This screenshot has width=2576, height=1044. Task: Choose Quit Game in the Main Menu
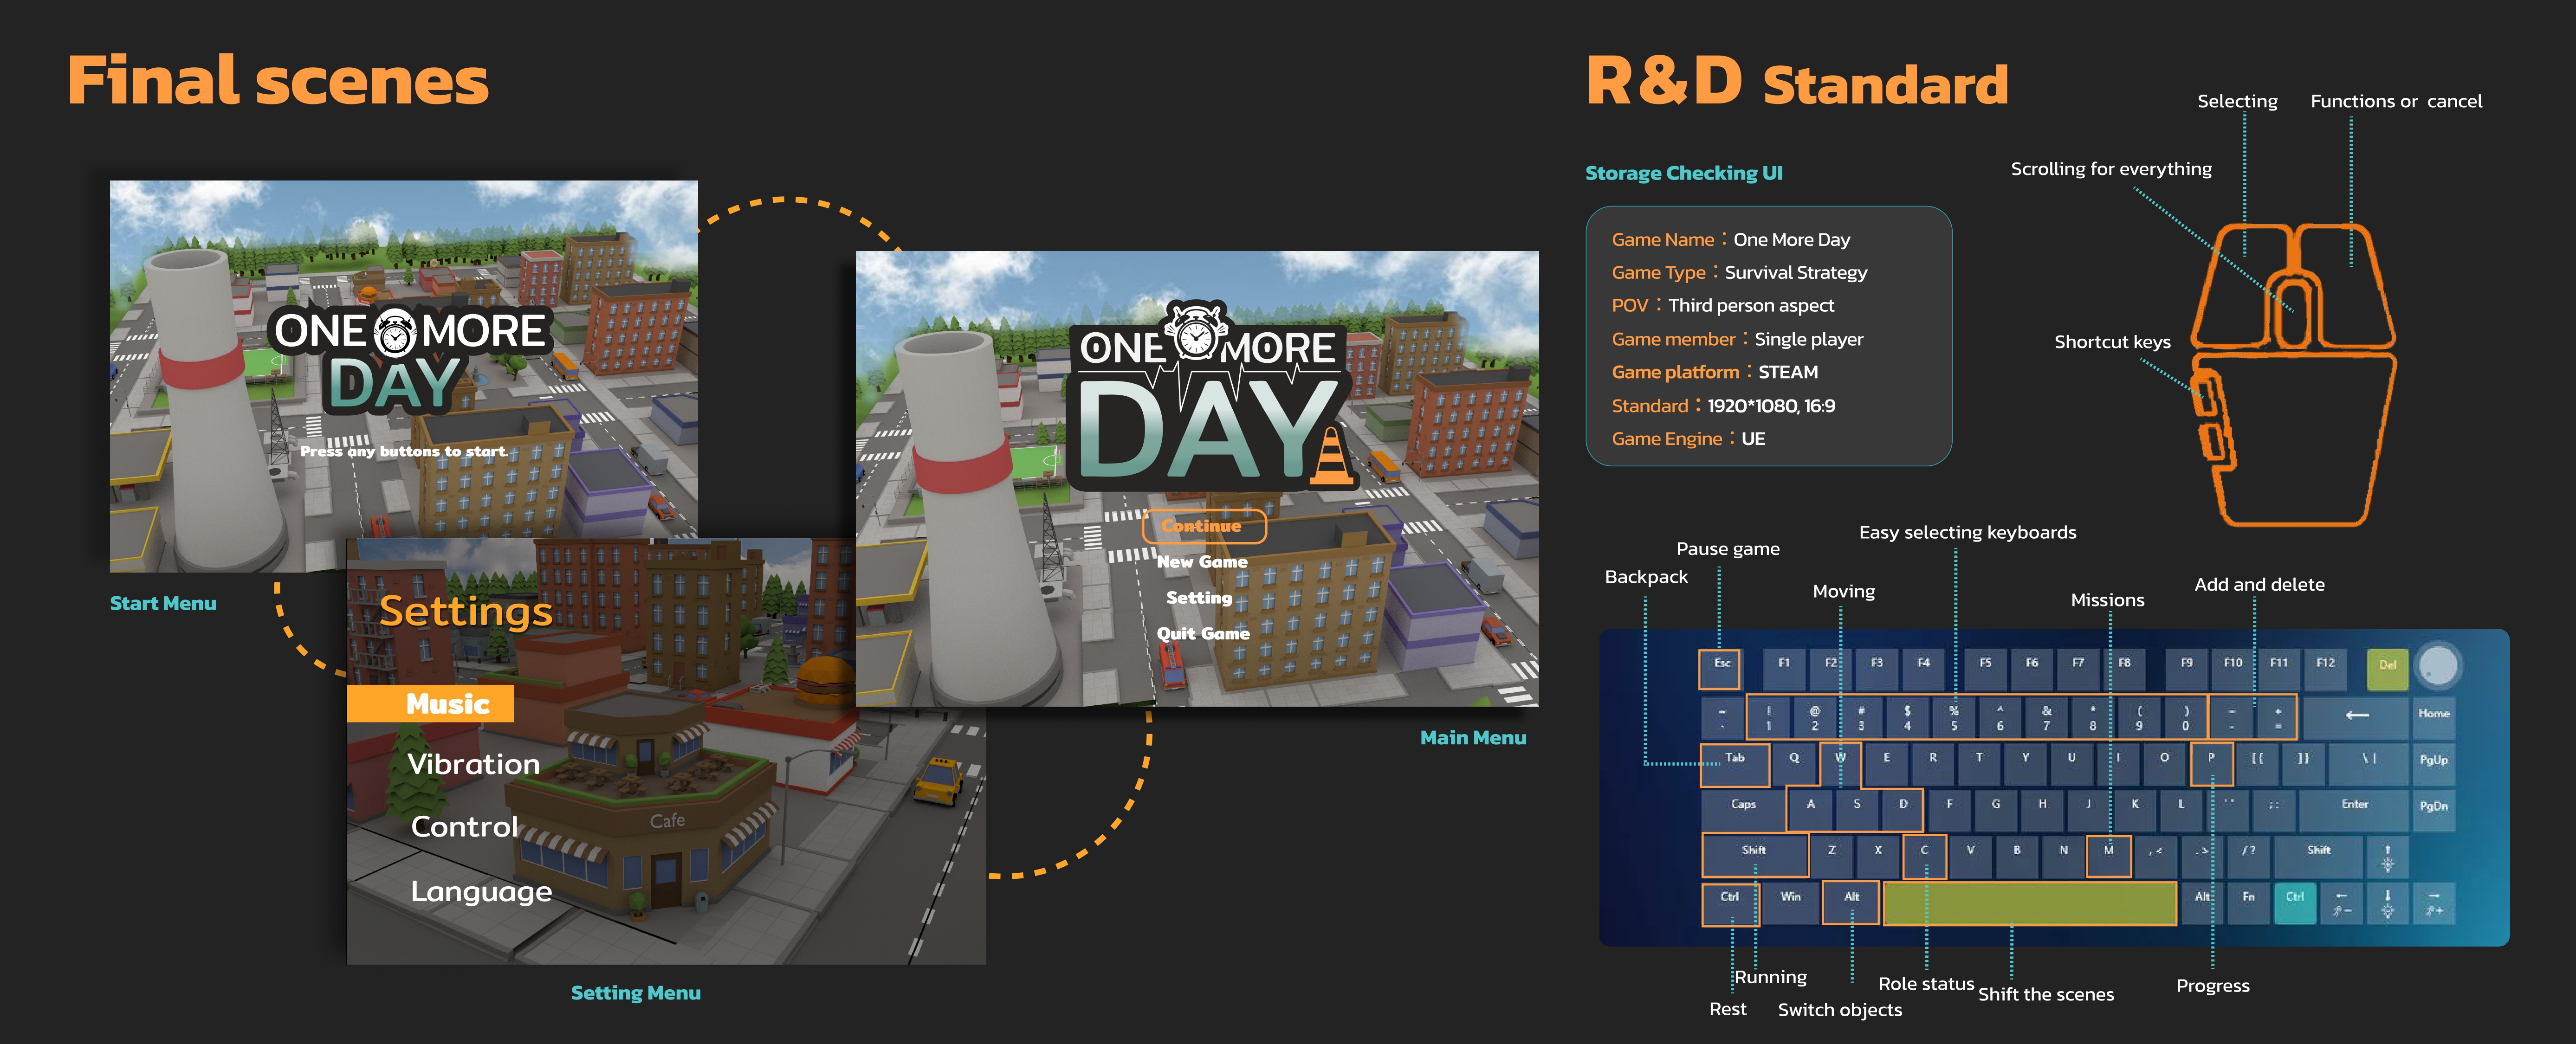[x=1203, y=634]
